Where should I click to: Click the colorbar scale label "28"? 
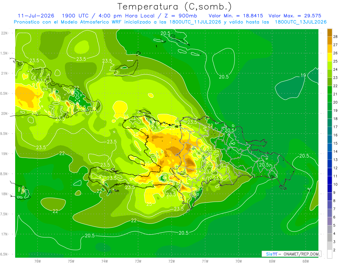(336, 37)
